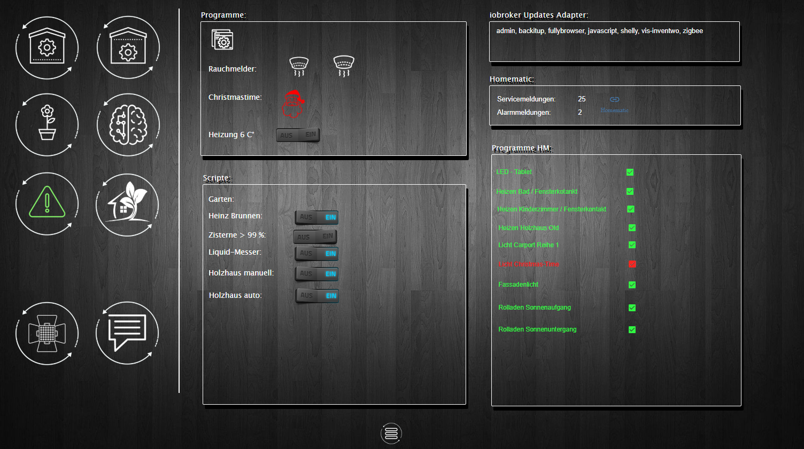Viewport: 804px width, 449px height.
Task: Toggle the Holzhaus auto switch
Action: (x=317, y=296)
